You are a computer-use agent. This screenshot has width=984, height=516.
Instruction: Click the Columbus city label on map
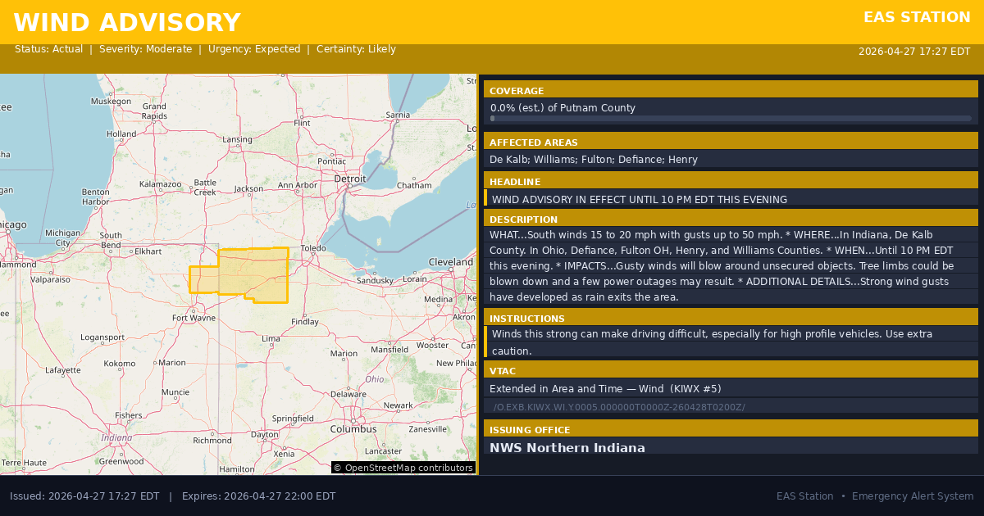[353, 428]
